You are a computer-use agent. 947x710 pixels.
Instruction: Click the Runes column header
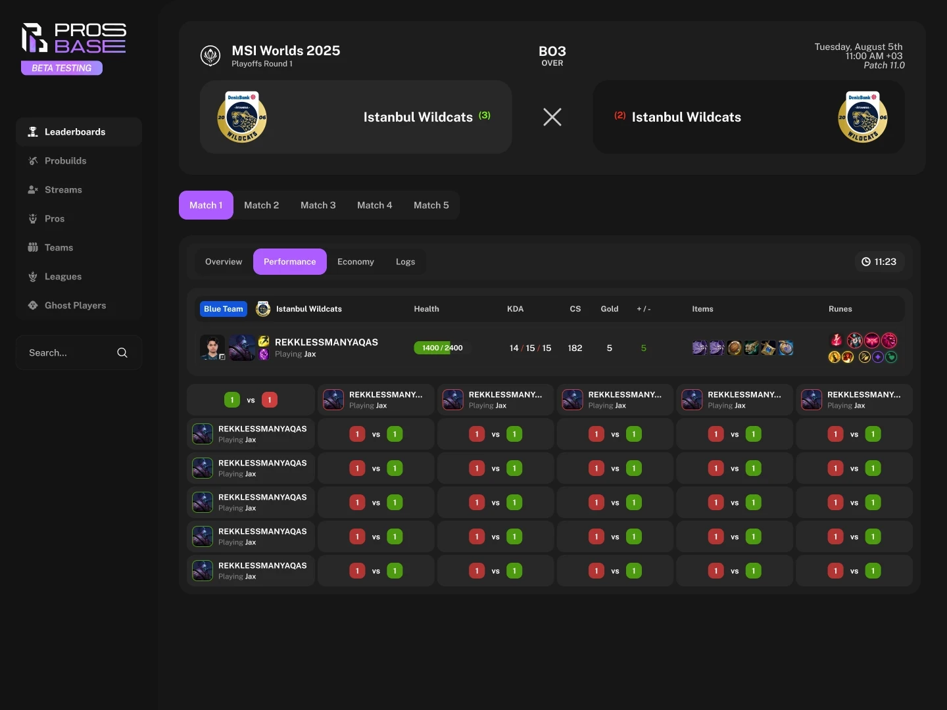[x=840, y=309]
